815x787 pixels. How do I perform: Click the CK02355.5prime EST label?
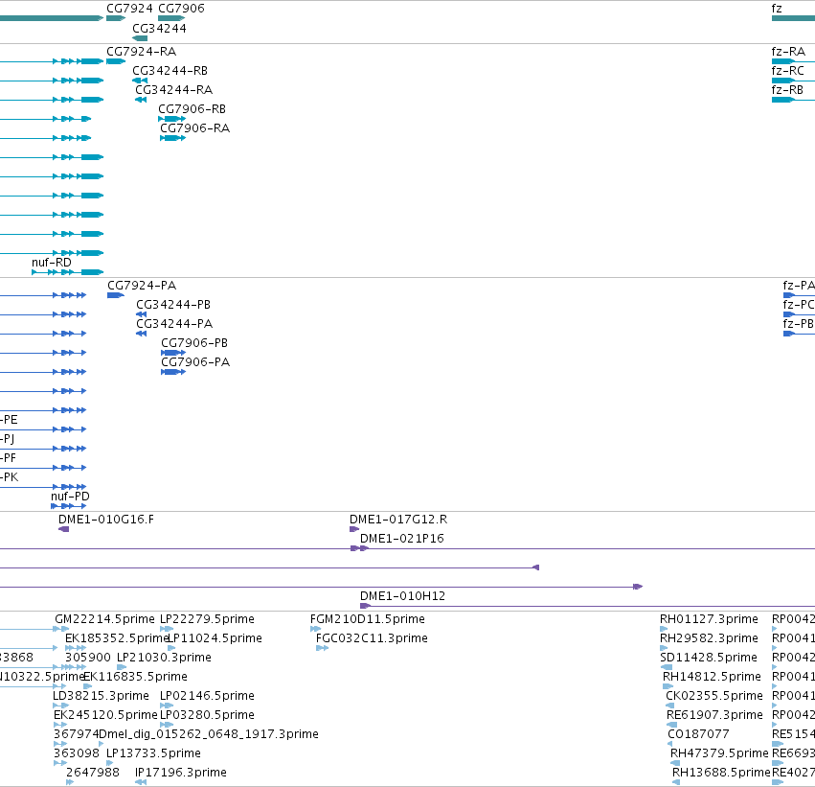tap(714, 697)
